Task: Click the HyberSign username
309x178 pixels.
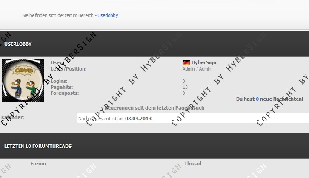Action: pos(203,62)
